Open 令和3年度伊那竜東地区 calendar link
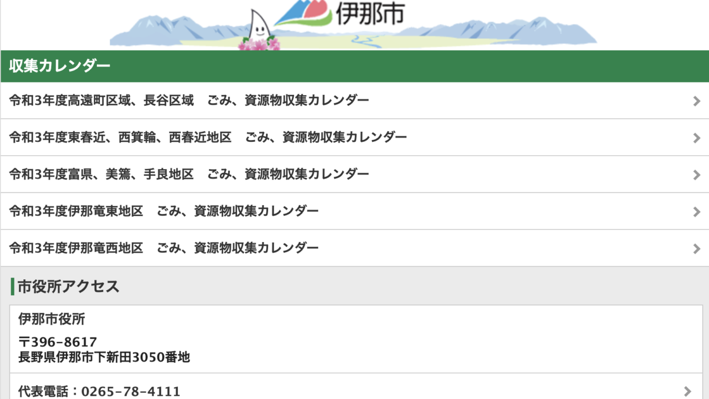709x399 pixels. click(354, 211)
